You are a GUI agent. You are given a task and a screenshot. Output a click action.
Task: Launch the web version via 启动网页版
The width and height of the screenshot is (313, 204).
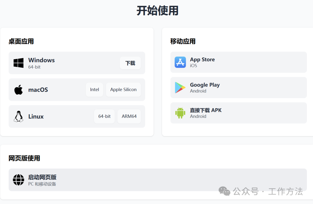pos(158,180)
